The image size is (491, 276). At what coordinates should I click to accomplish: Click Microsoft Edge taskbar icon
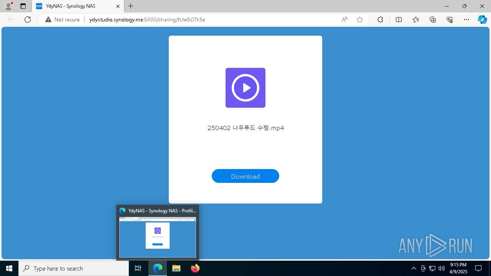(158, 268)
